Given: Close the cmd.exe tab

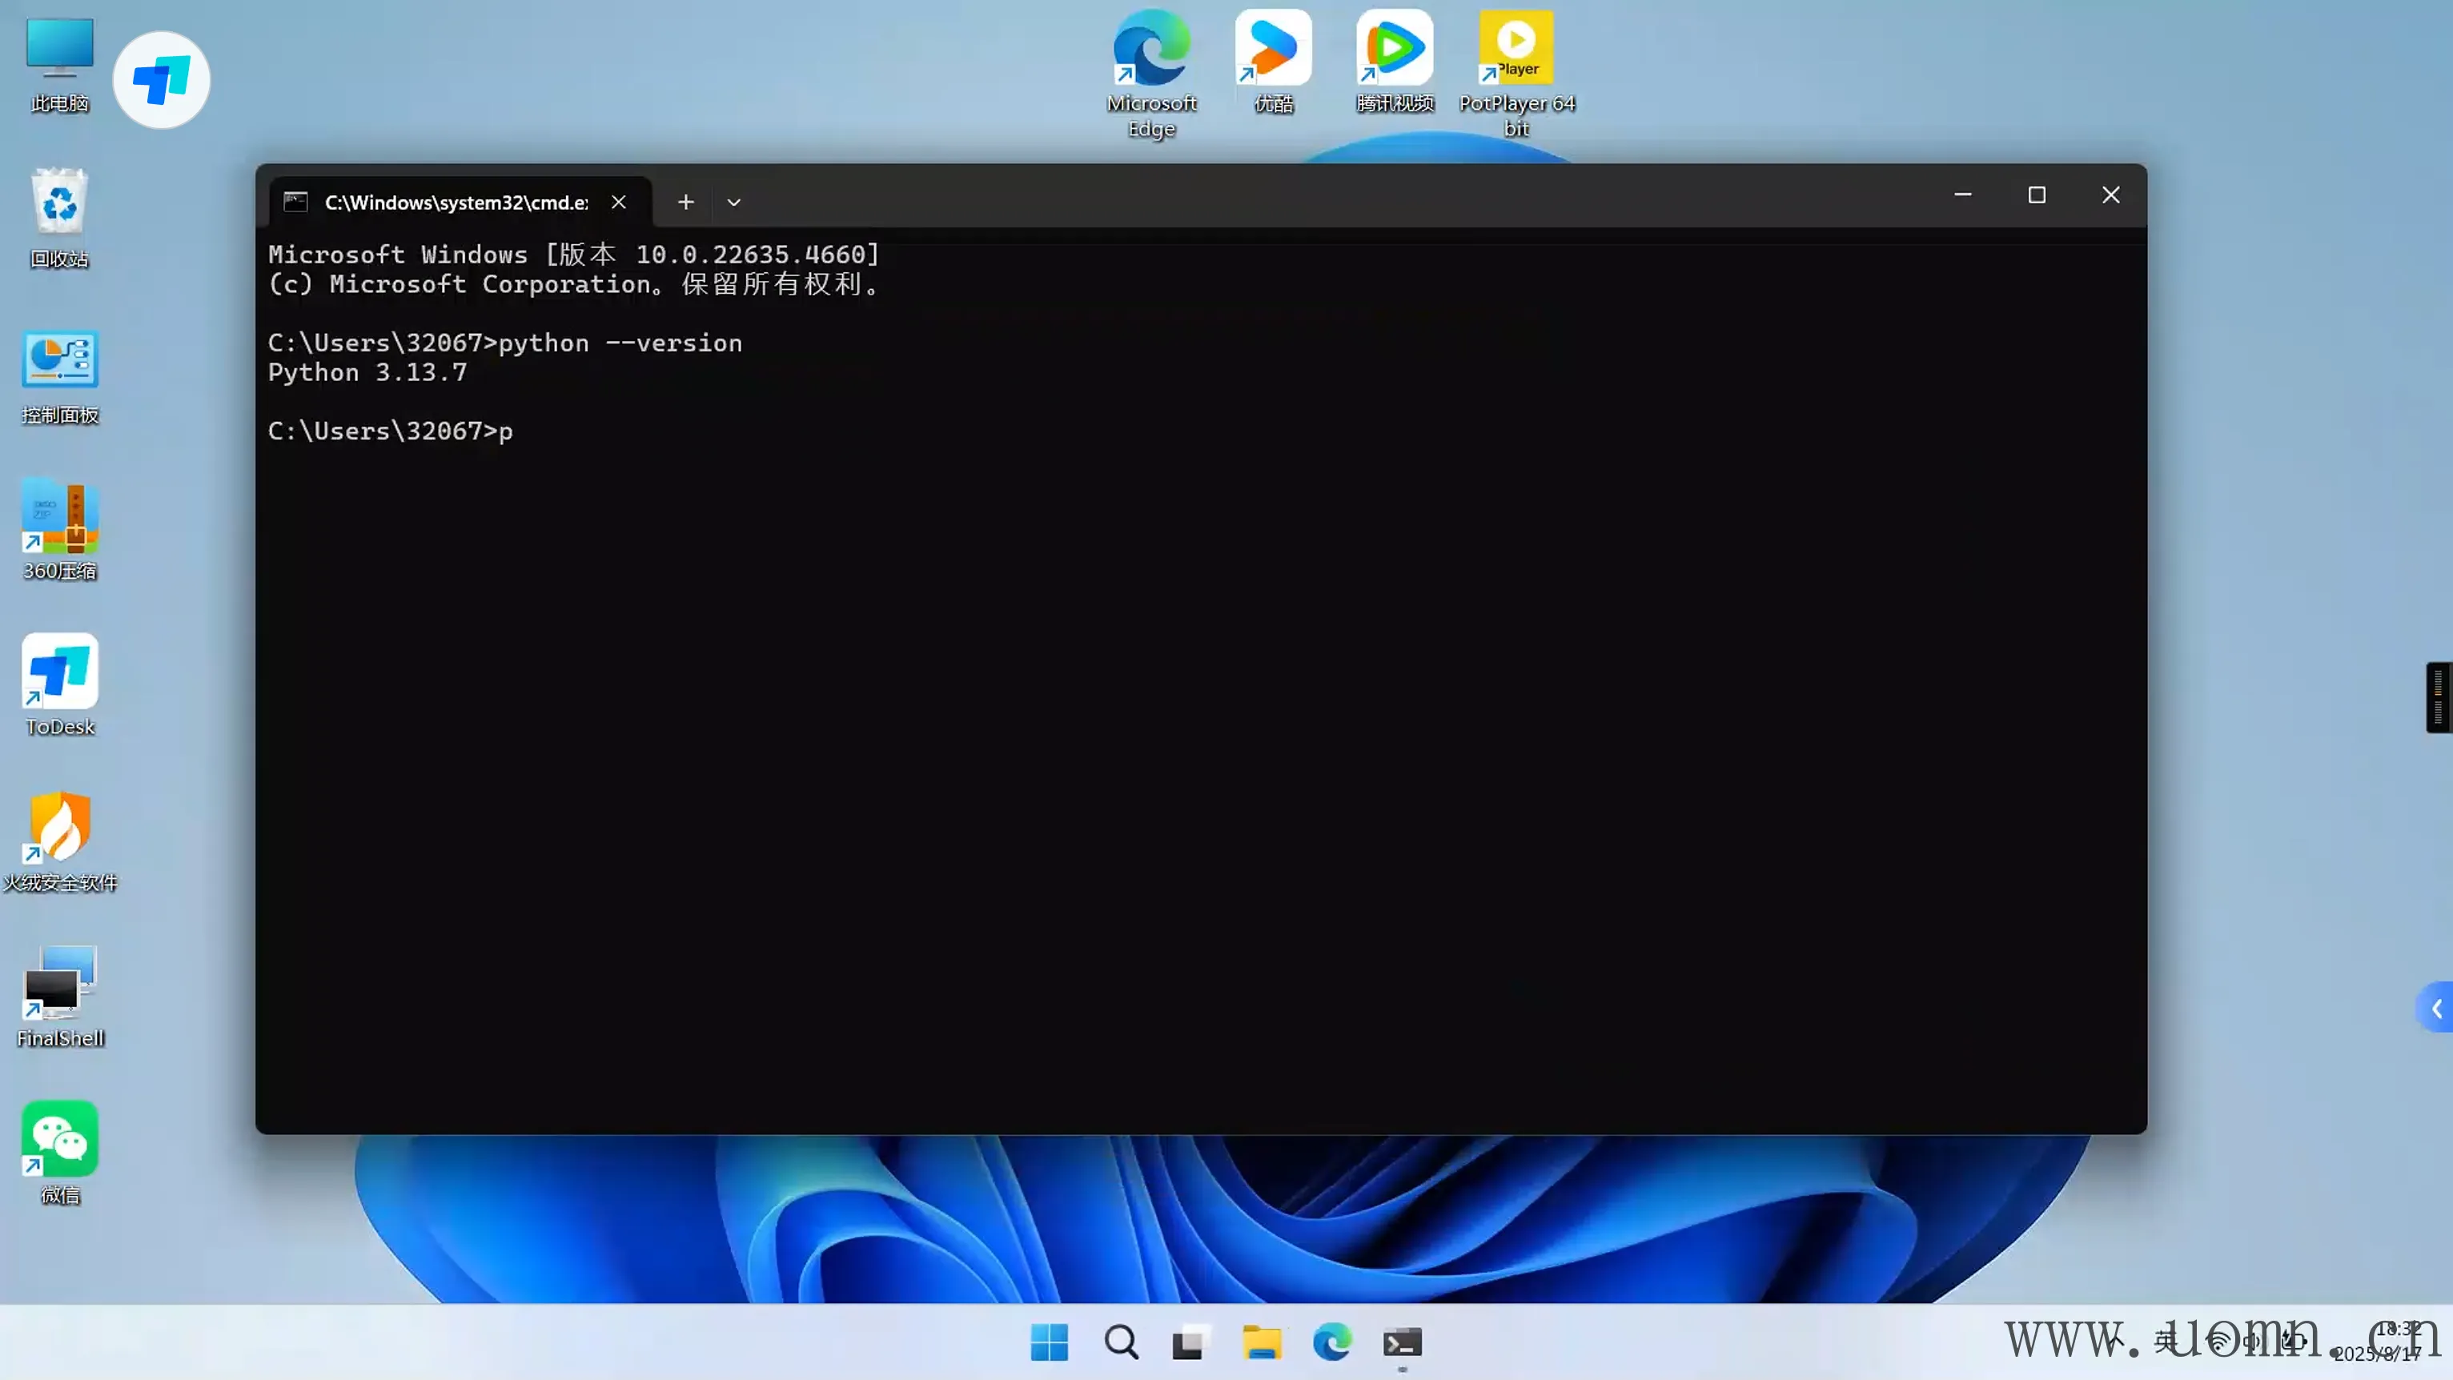Looking at the screenshot, I should click(619, 202).
